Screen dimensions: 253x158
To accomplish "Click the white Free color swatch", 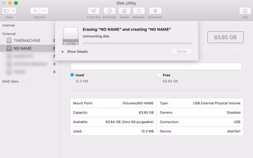I will coord(159,75).
